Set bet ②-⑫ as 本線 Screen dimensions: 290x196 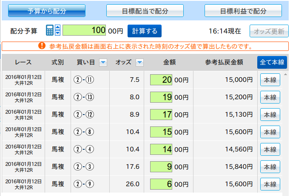[x=270, y=115]
